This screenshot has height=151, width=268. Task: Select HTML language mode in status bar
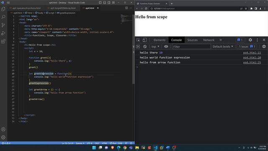coord(104,143)
